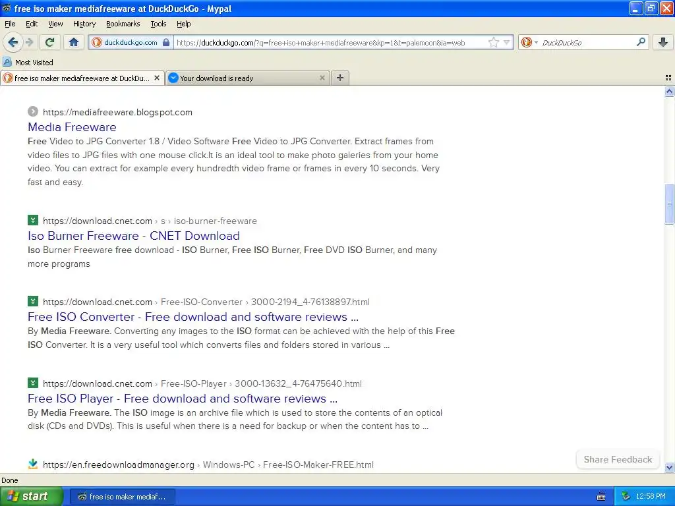Open the File menu
The image size is (675, 506).
click(10, 24)
